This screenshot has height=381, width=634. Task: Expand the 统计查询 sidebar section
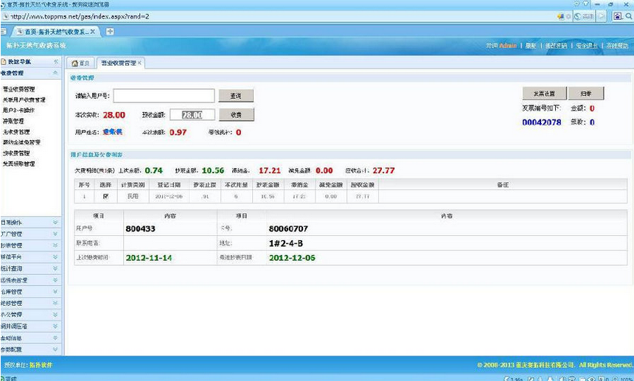click(x=55, y=269)
